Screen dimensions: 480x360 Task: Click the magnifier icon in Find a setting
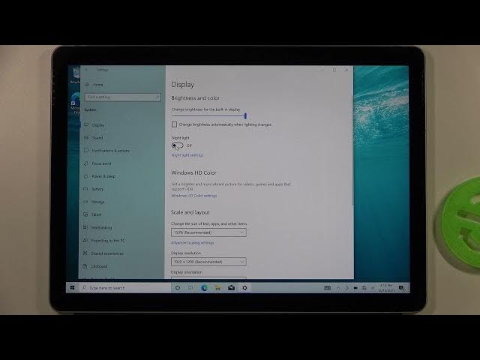157,97
